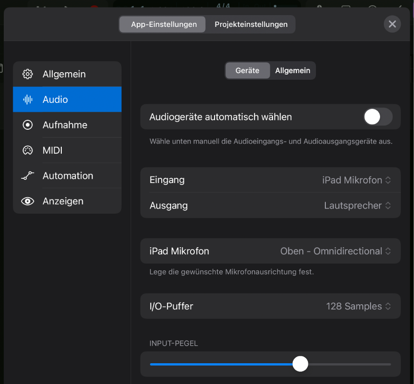Close the settings dialog with the X icon
The image size is (414, 384).
click(392, 24)
